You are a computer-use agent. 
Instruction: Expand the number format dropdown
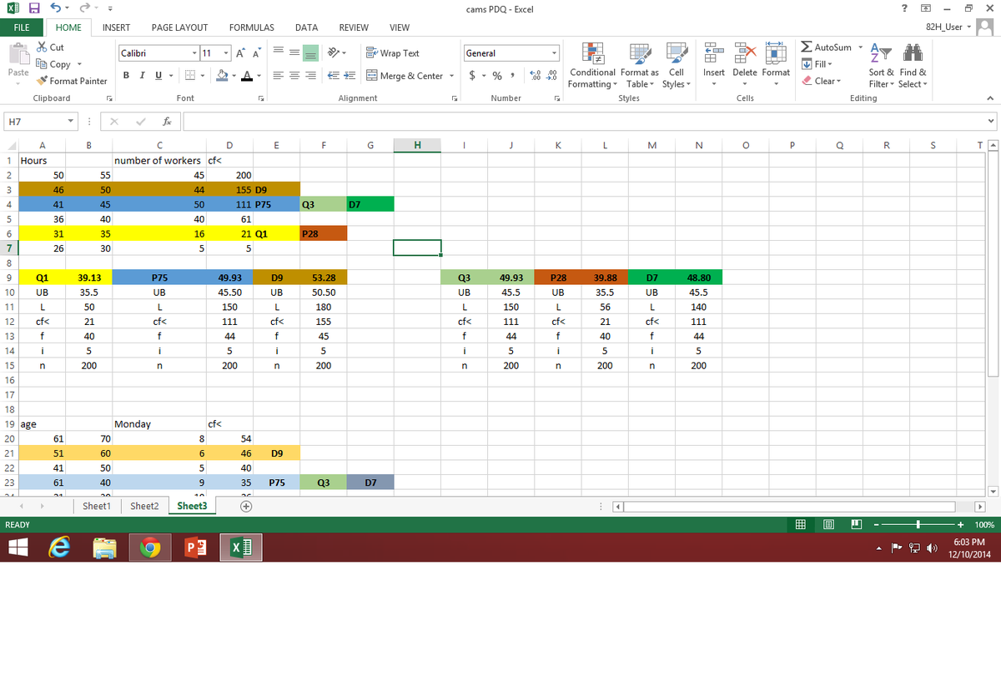(x=555, y=53)
